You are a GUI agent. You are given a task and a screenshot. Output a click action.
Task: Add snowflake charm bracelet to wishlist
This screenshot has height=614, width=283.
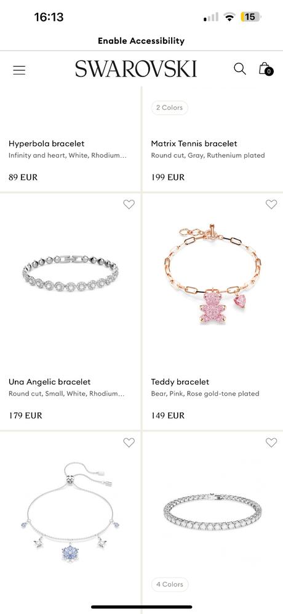[x=129, y=443]
